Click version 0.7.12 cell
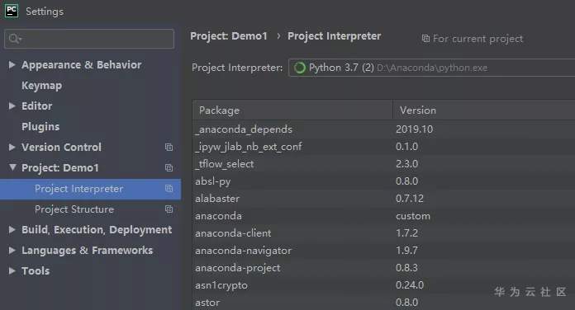Screen dimensions: 575x310 (410, 199)
